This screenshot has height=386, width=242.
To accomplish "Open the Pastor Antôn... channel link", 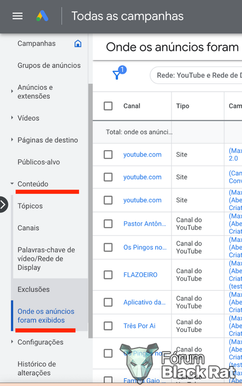I will (145, 224).
